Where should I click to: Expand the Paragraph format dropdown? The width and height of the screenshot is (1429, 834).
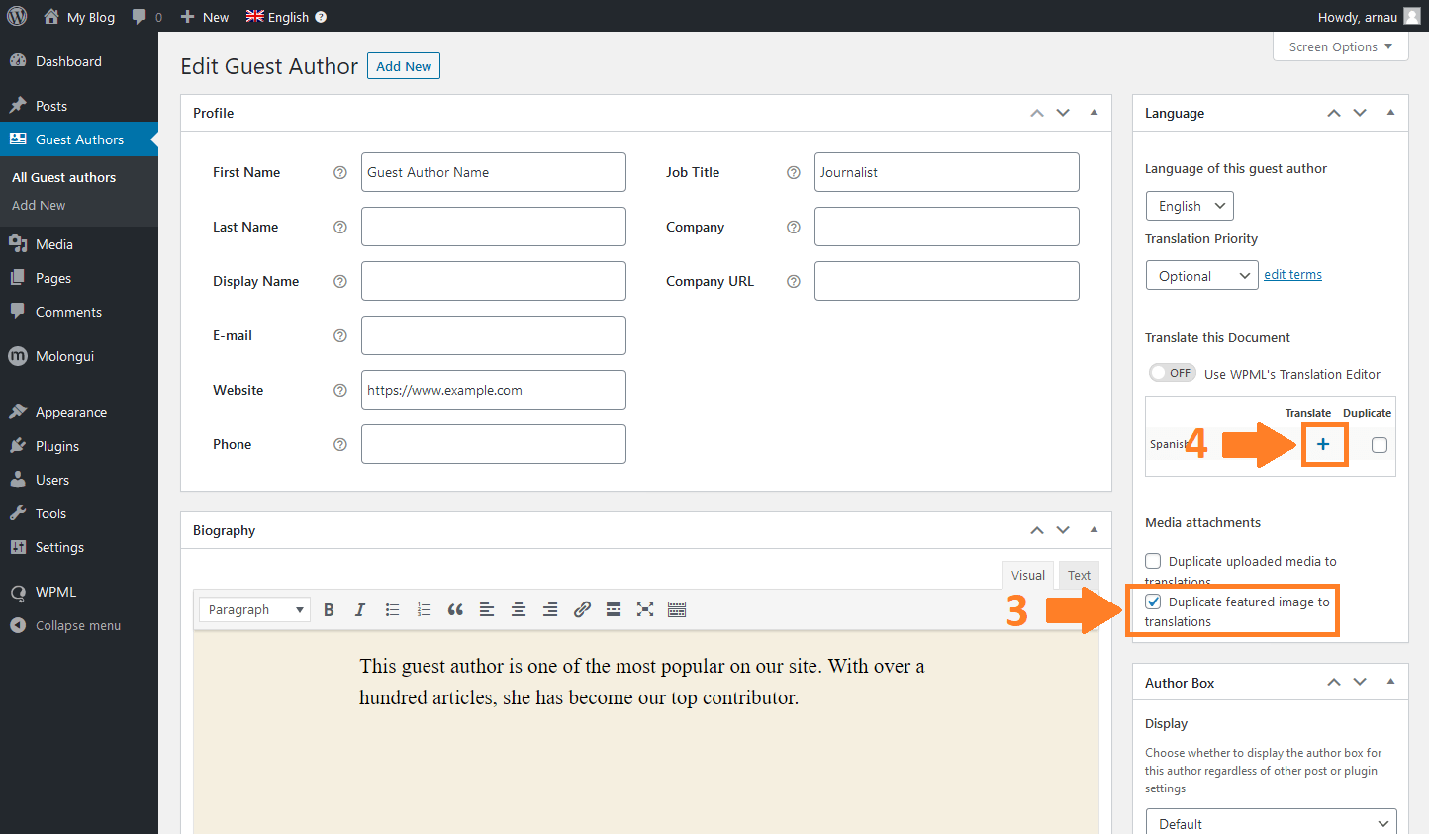tap(254, 609)
